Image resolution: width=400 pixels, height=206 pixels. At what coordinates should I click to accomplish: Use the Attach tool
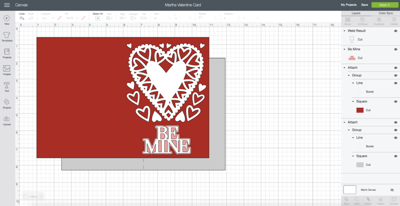368,201
